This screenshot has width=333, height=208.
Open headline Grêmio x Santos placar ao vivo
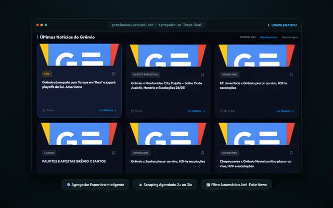168,161
